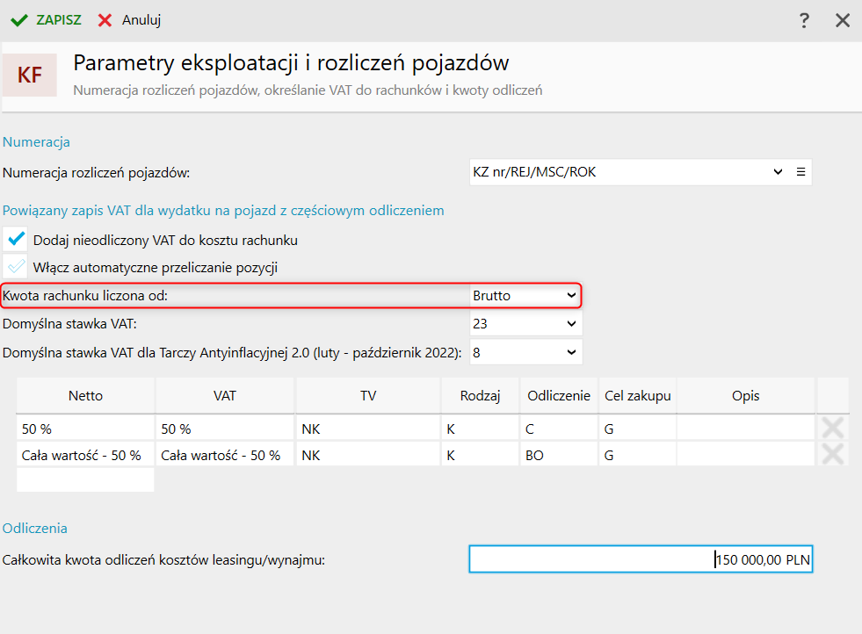Image resolution: width=862 pixels, height=634 pixels.
Task: Delete the first table row with X icon
Action: 832,429
